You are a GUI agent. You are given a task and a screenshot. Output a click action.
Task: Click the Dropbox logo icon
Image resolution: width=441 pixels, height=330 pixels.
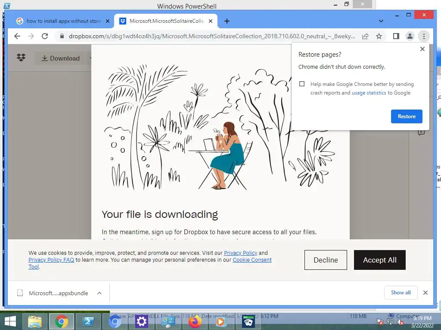click(21, 58)
